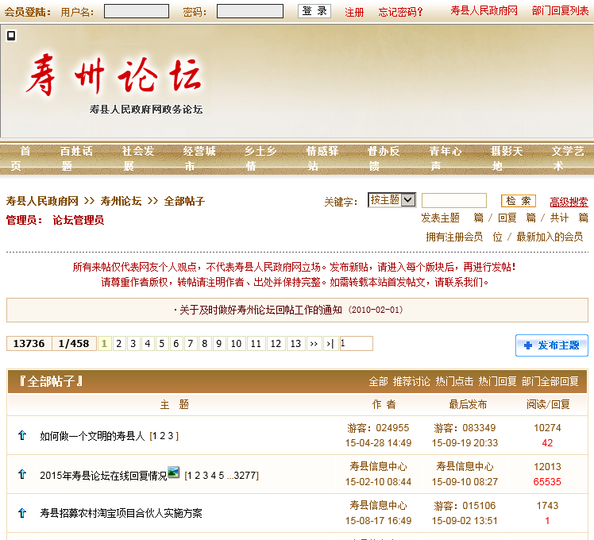
Task: Open the 寿县人民政府网 top link
Action: [484, 10]
